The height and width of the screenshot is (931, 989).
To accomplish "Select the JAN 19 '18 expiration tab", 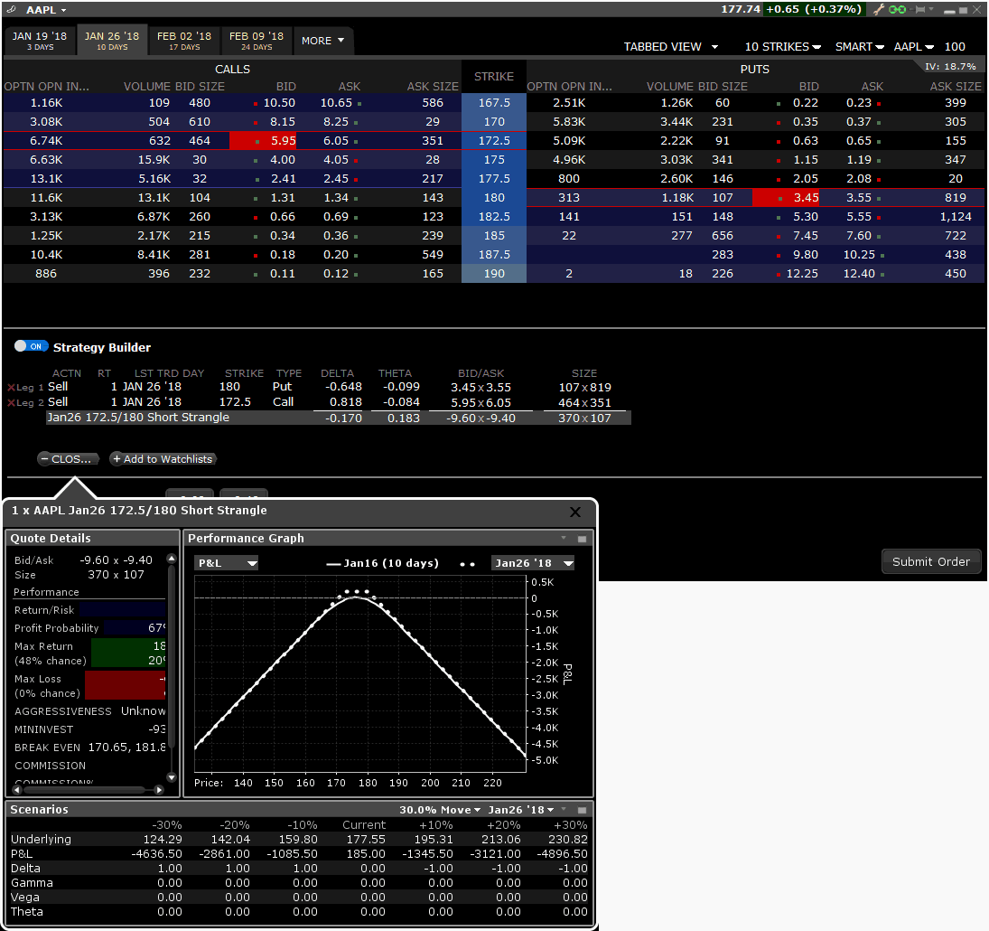I will pyautogui.click(x=41, y=41).
